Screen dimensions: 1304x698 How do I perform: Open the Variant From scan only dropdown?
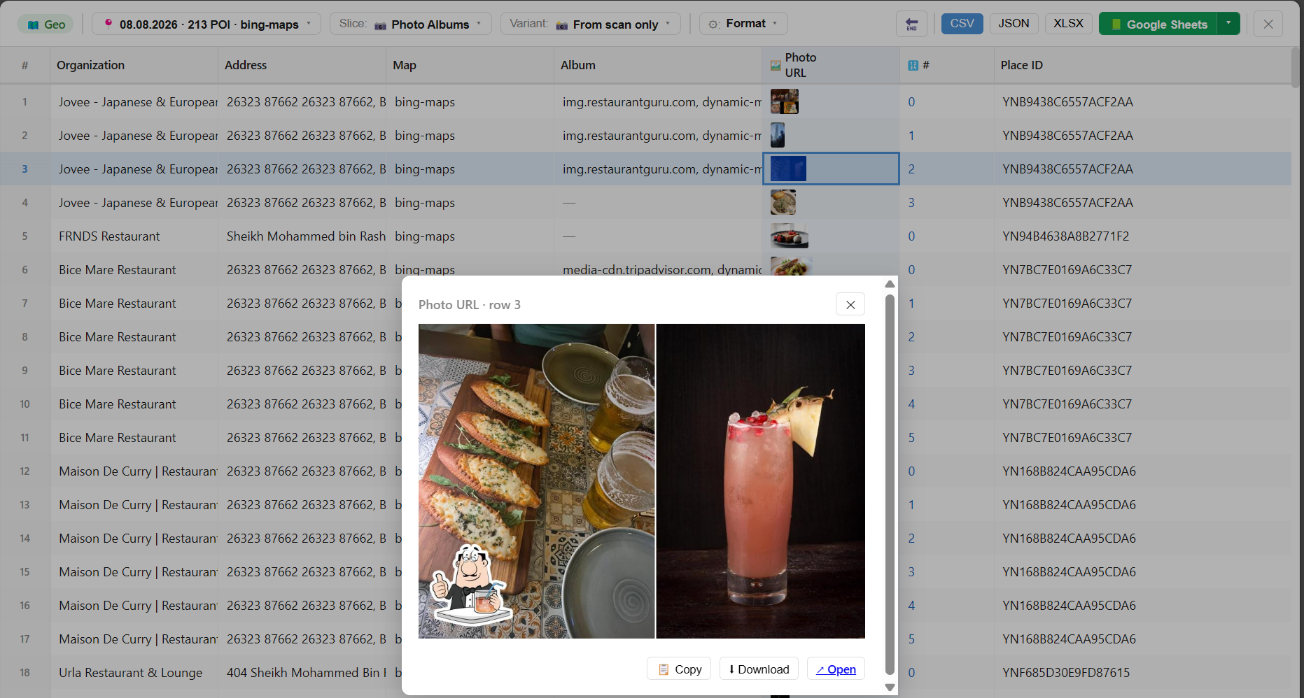pyautogui.click(x=590, y=24)
